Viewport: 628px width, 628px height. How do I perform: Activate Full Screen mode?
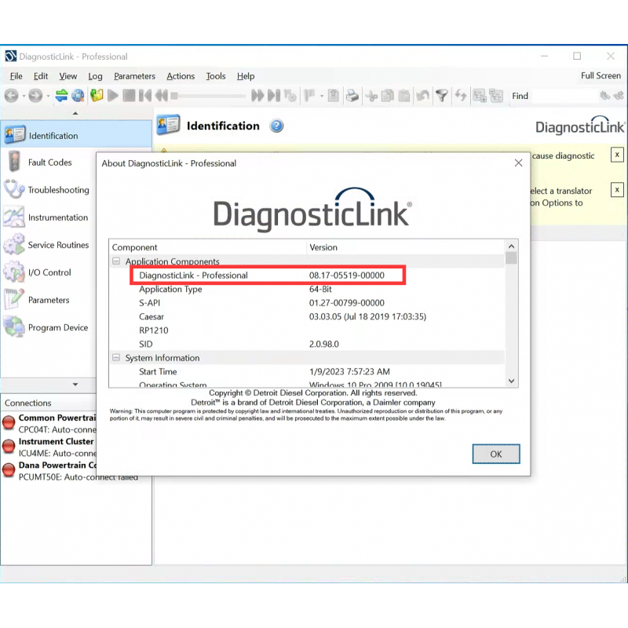tap(601, 76)
